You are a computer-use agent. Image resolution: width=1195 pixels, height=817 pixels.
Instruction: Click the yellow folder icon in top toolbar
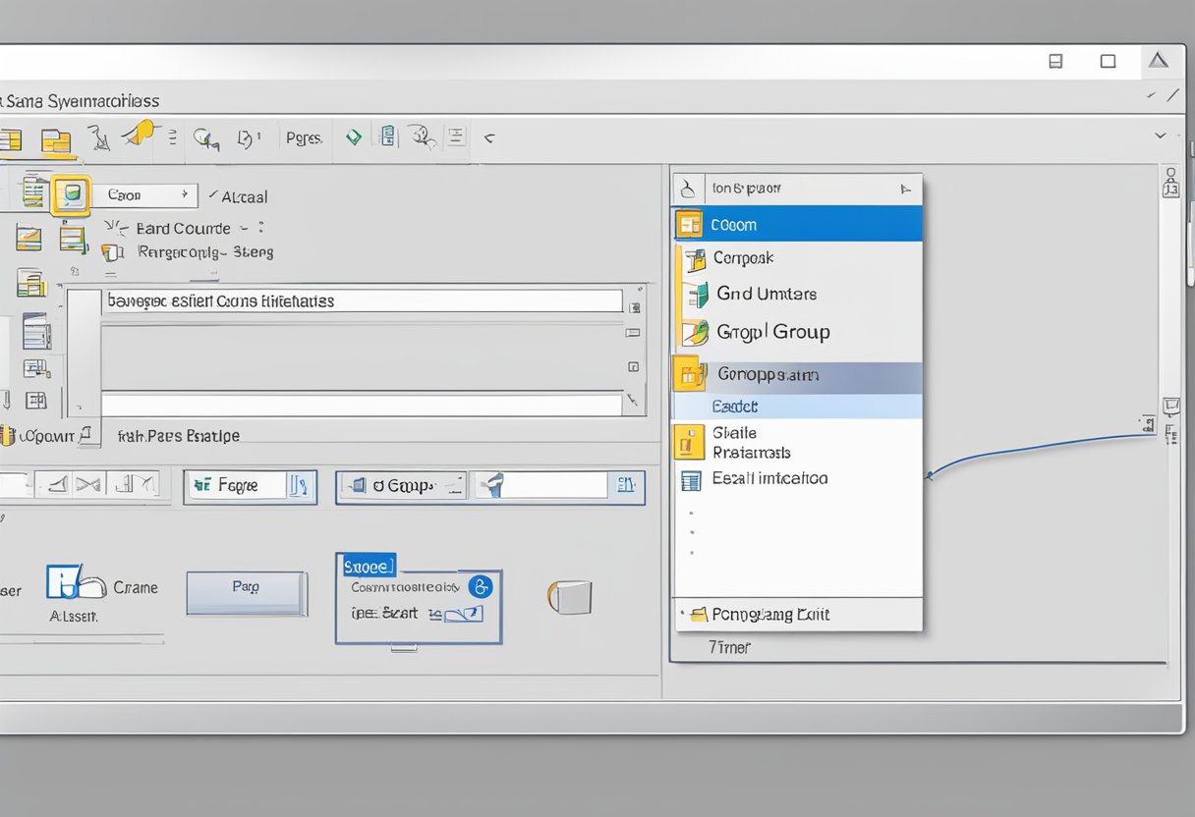point(56,140)
